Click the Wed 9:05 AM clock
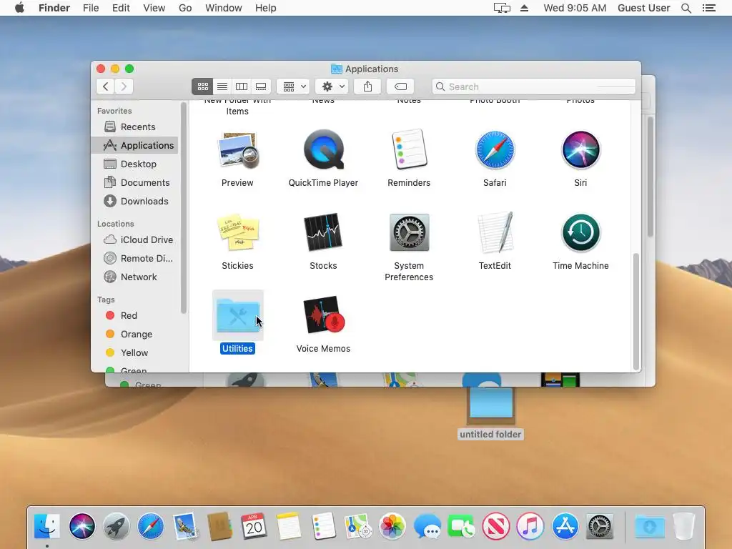732x549 pixels. (575, 8)
